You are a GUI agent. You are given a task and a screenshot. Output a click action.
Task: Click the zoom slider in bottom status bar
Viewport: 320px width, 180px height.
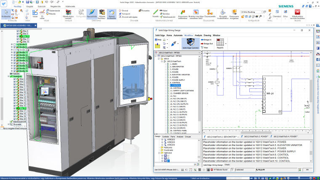coord(299,178)
